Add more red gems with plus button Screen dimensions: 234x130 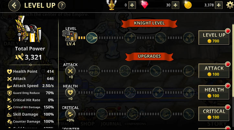(175, 5)
